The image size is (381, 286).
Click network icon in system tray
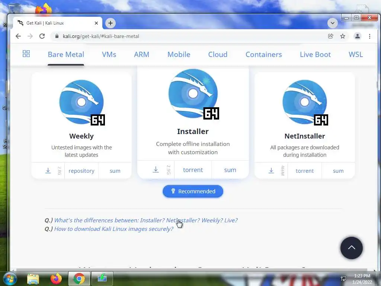coord(343,279)
